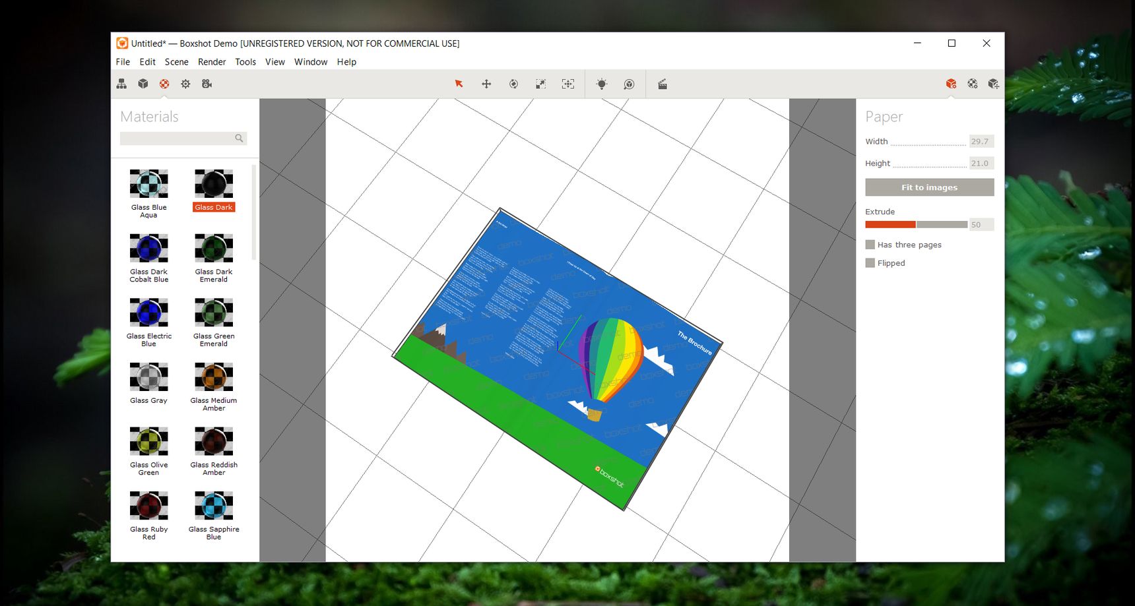Select the Glass Ruby Red material
The height and width of the screenshot is (606, 1135).
point(148,516)
